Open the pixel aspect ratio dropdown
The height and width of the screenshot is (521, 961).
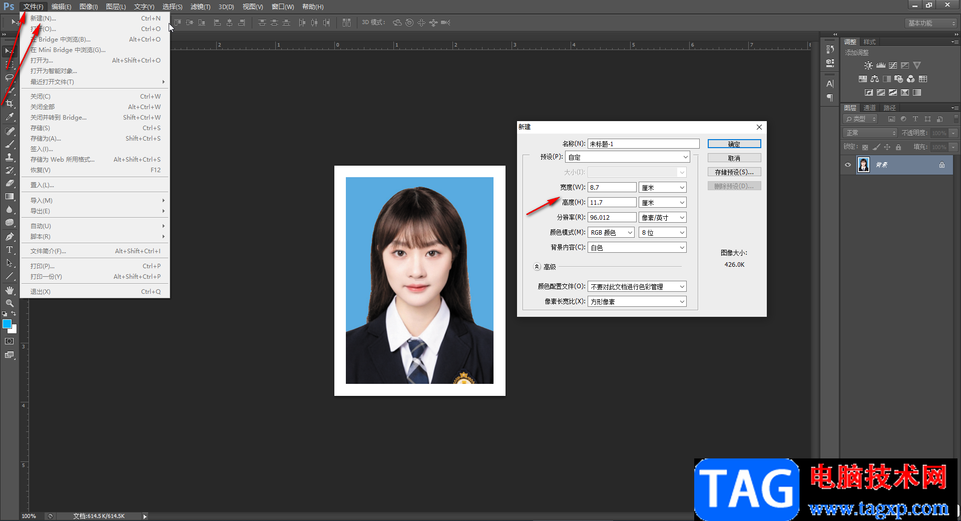point(637,302)
